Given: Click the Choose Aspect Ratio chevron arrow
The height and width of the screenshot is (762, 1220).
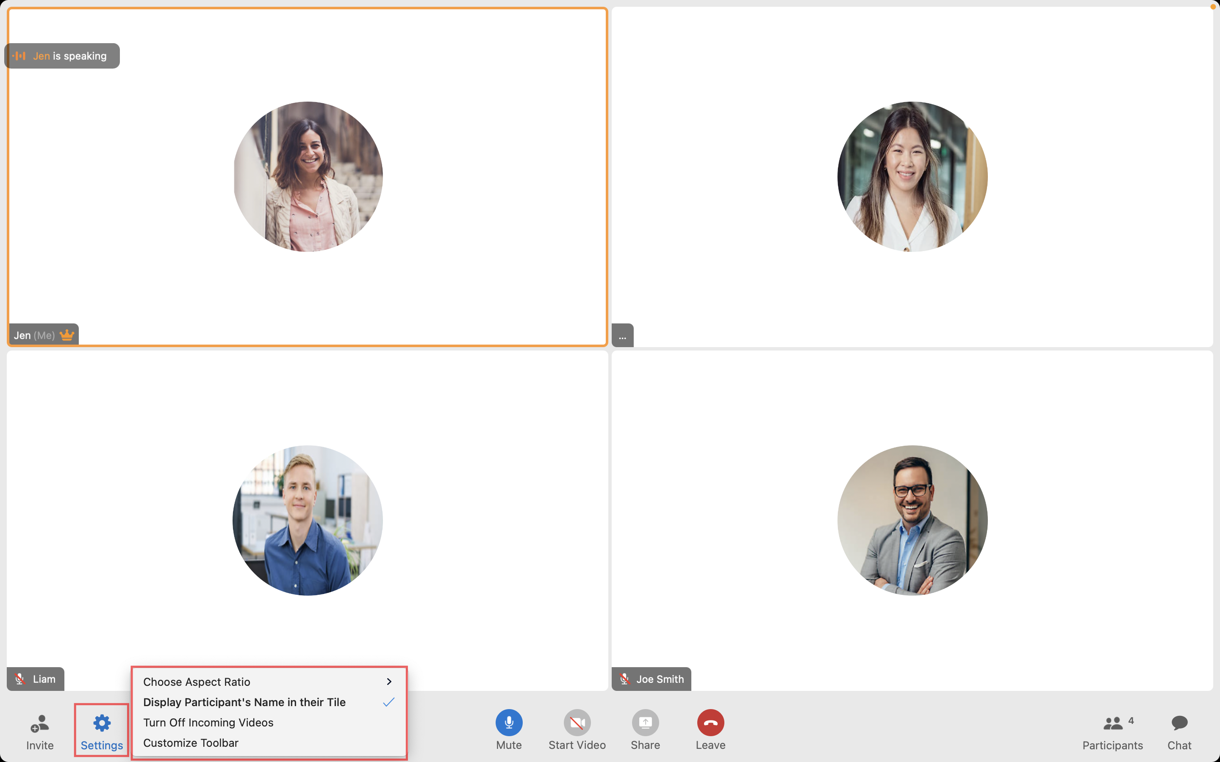Looking at the screenshot, I should pyautogui.click(x=389, y=682).
